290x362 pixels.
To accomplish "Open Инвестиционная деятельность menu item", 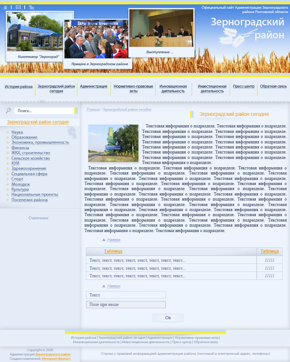I will [212, 89].
